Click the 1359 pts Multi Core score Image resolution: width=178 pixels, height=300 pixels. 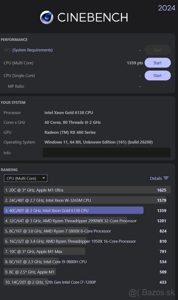(x=134, y=63)
